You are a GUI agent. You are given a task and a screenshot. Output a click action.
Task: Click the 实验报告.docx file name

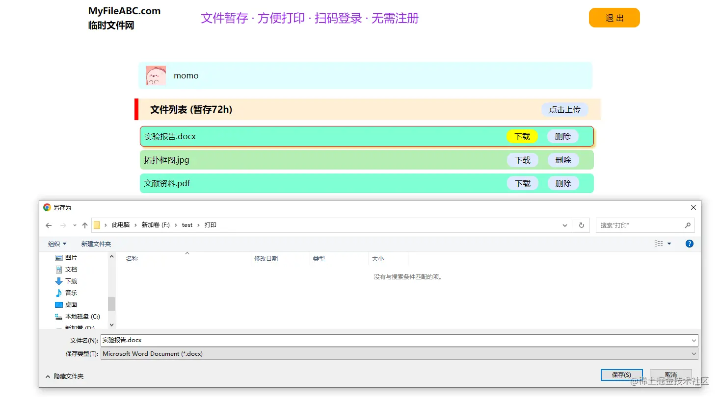[170, 136]
